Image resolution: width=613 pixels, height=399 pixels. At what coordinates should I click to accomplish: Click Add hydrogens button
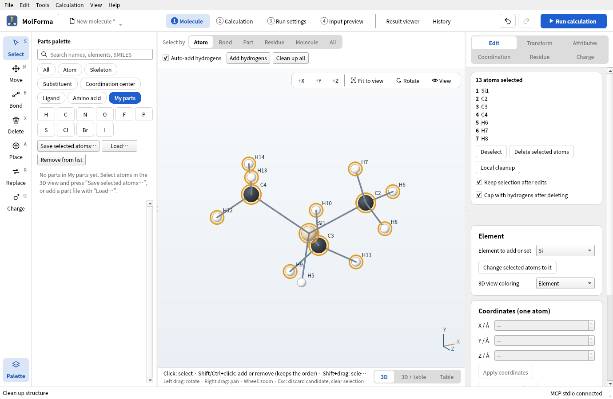248,58
